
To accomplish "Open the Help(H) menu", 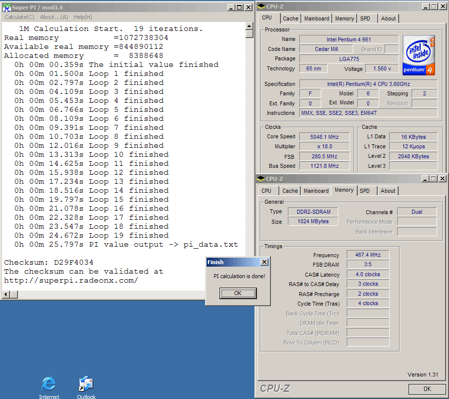I will (x=83, y=17).
